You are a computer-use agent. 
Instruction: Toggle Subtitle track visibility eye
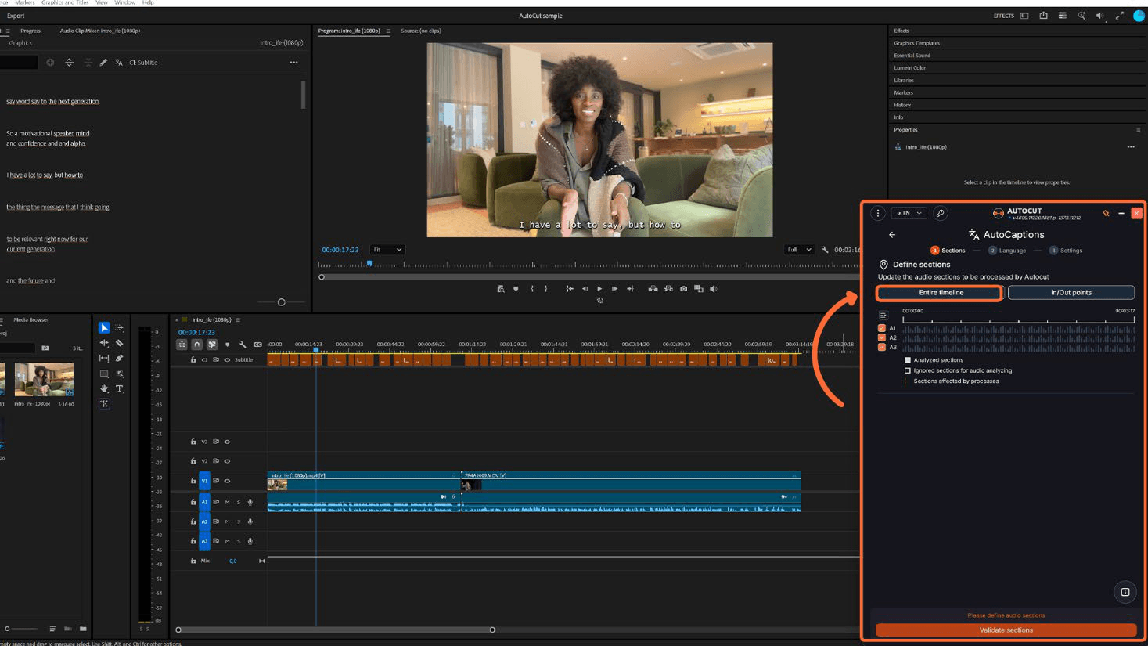(x=228, y=360)
